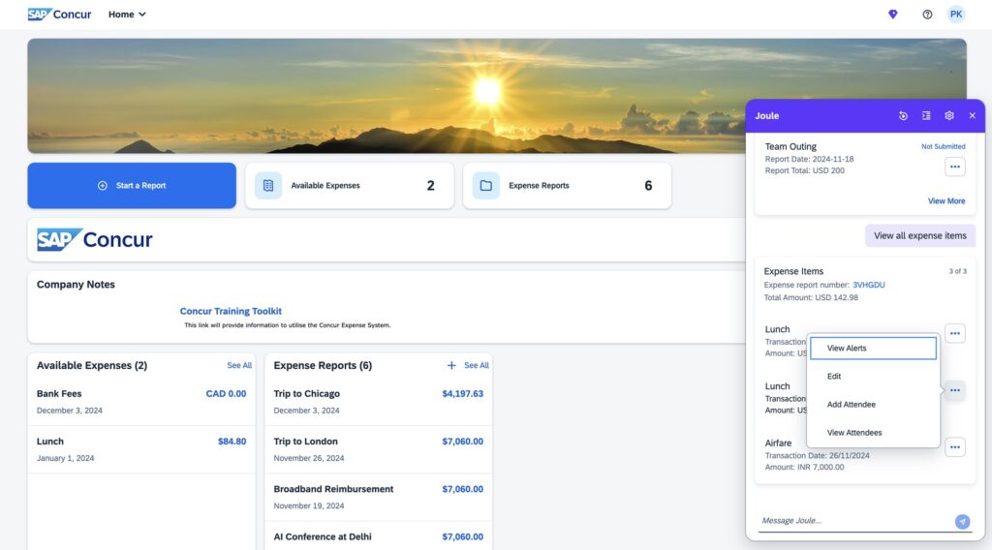Click the Joule conversation history icon
Screen dimensions: 992x550
(903, 115)
